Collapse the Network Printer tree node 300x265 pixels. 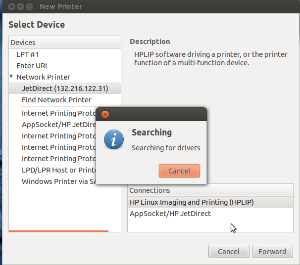click(x=11, y=77)
